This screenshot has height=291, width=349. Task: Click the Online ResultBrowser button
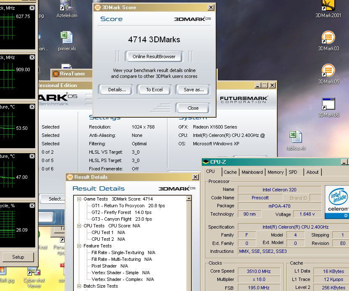[154, 57]
